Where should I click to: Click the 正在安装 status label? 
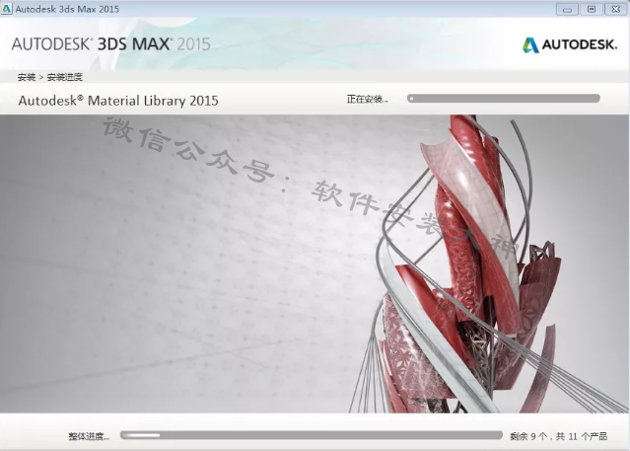[367, 99]
